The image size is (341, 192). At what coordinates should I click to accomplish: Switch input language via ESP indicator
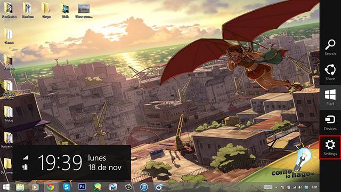pyautogui.click(x=314, y=187)
